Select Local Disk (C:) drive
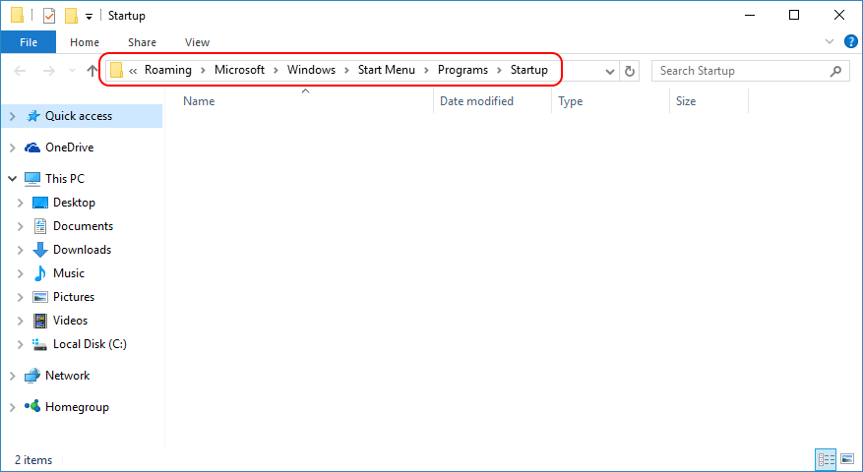This screenshot has height=472, width=863. 89,344
